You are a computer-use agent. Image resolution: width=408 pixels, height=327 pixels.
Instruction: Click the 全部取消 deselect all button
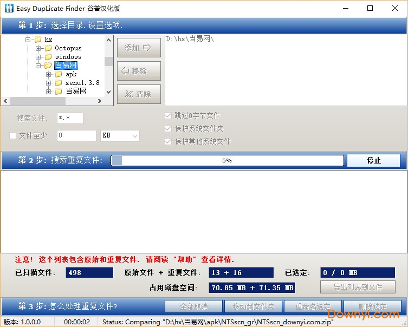click(193, 307)
